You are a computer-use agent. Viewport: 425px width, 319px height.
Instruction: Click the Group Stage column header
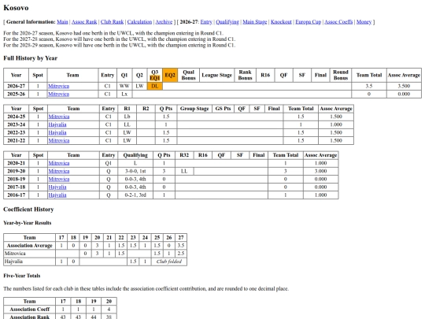pyautogui.click(x=194, y=109)
